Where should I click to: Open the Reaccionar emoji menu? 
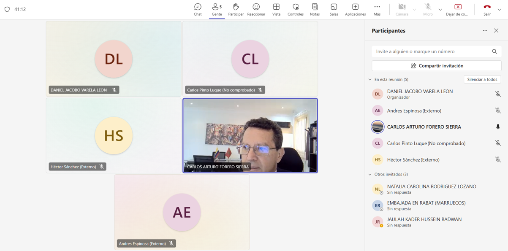[x=256, y=9]
